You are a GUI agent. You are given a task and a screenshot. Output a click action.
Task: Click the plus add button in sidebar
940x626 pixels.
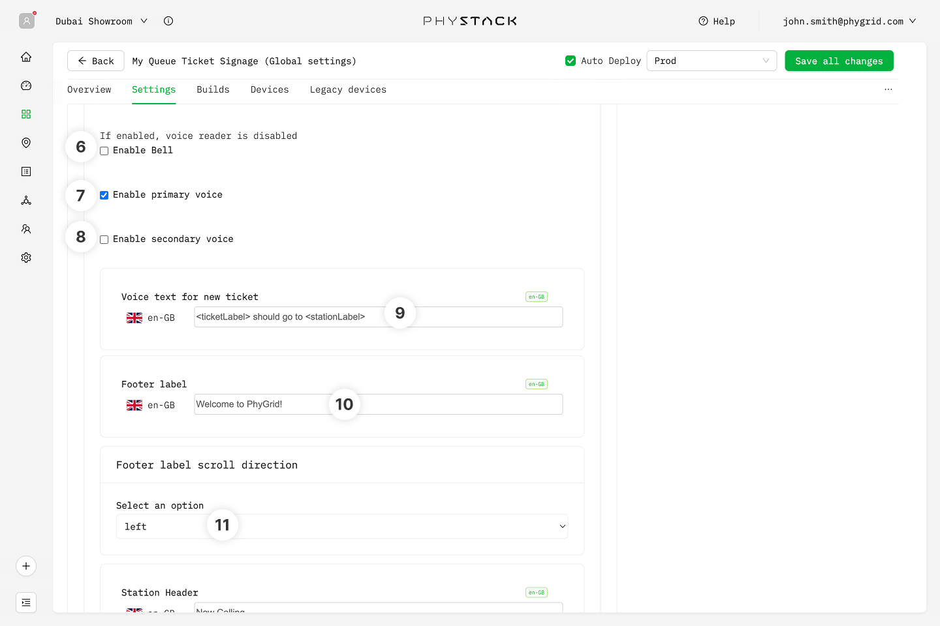(x=26, y=566)
